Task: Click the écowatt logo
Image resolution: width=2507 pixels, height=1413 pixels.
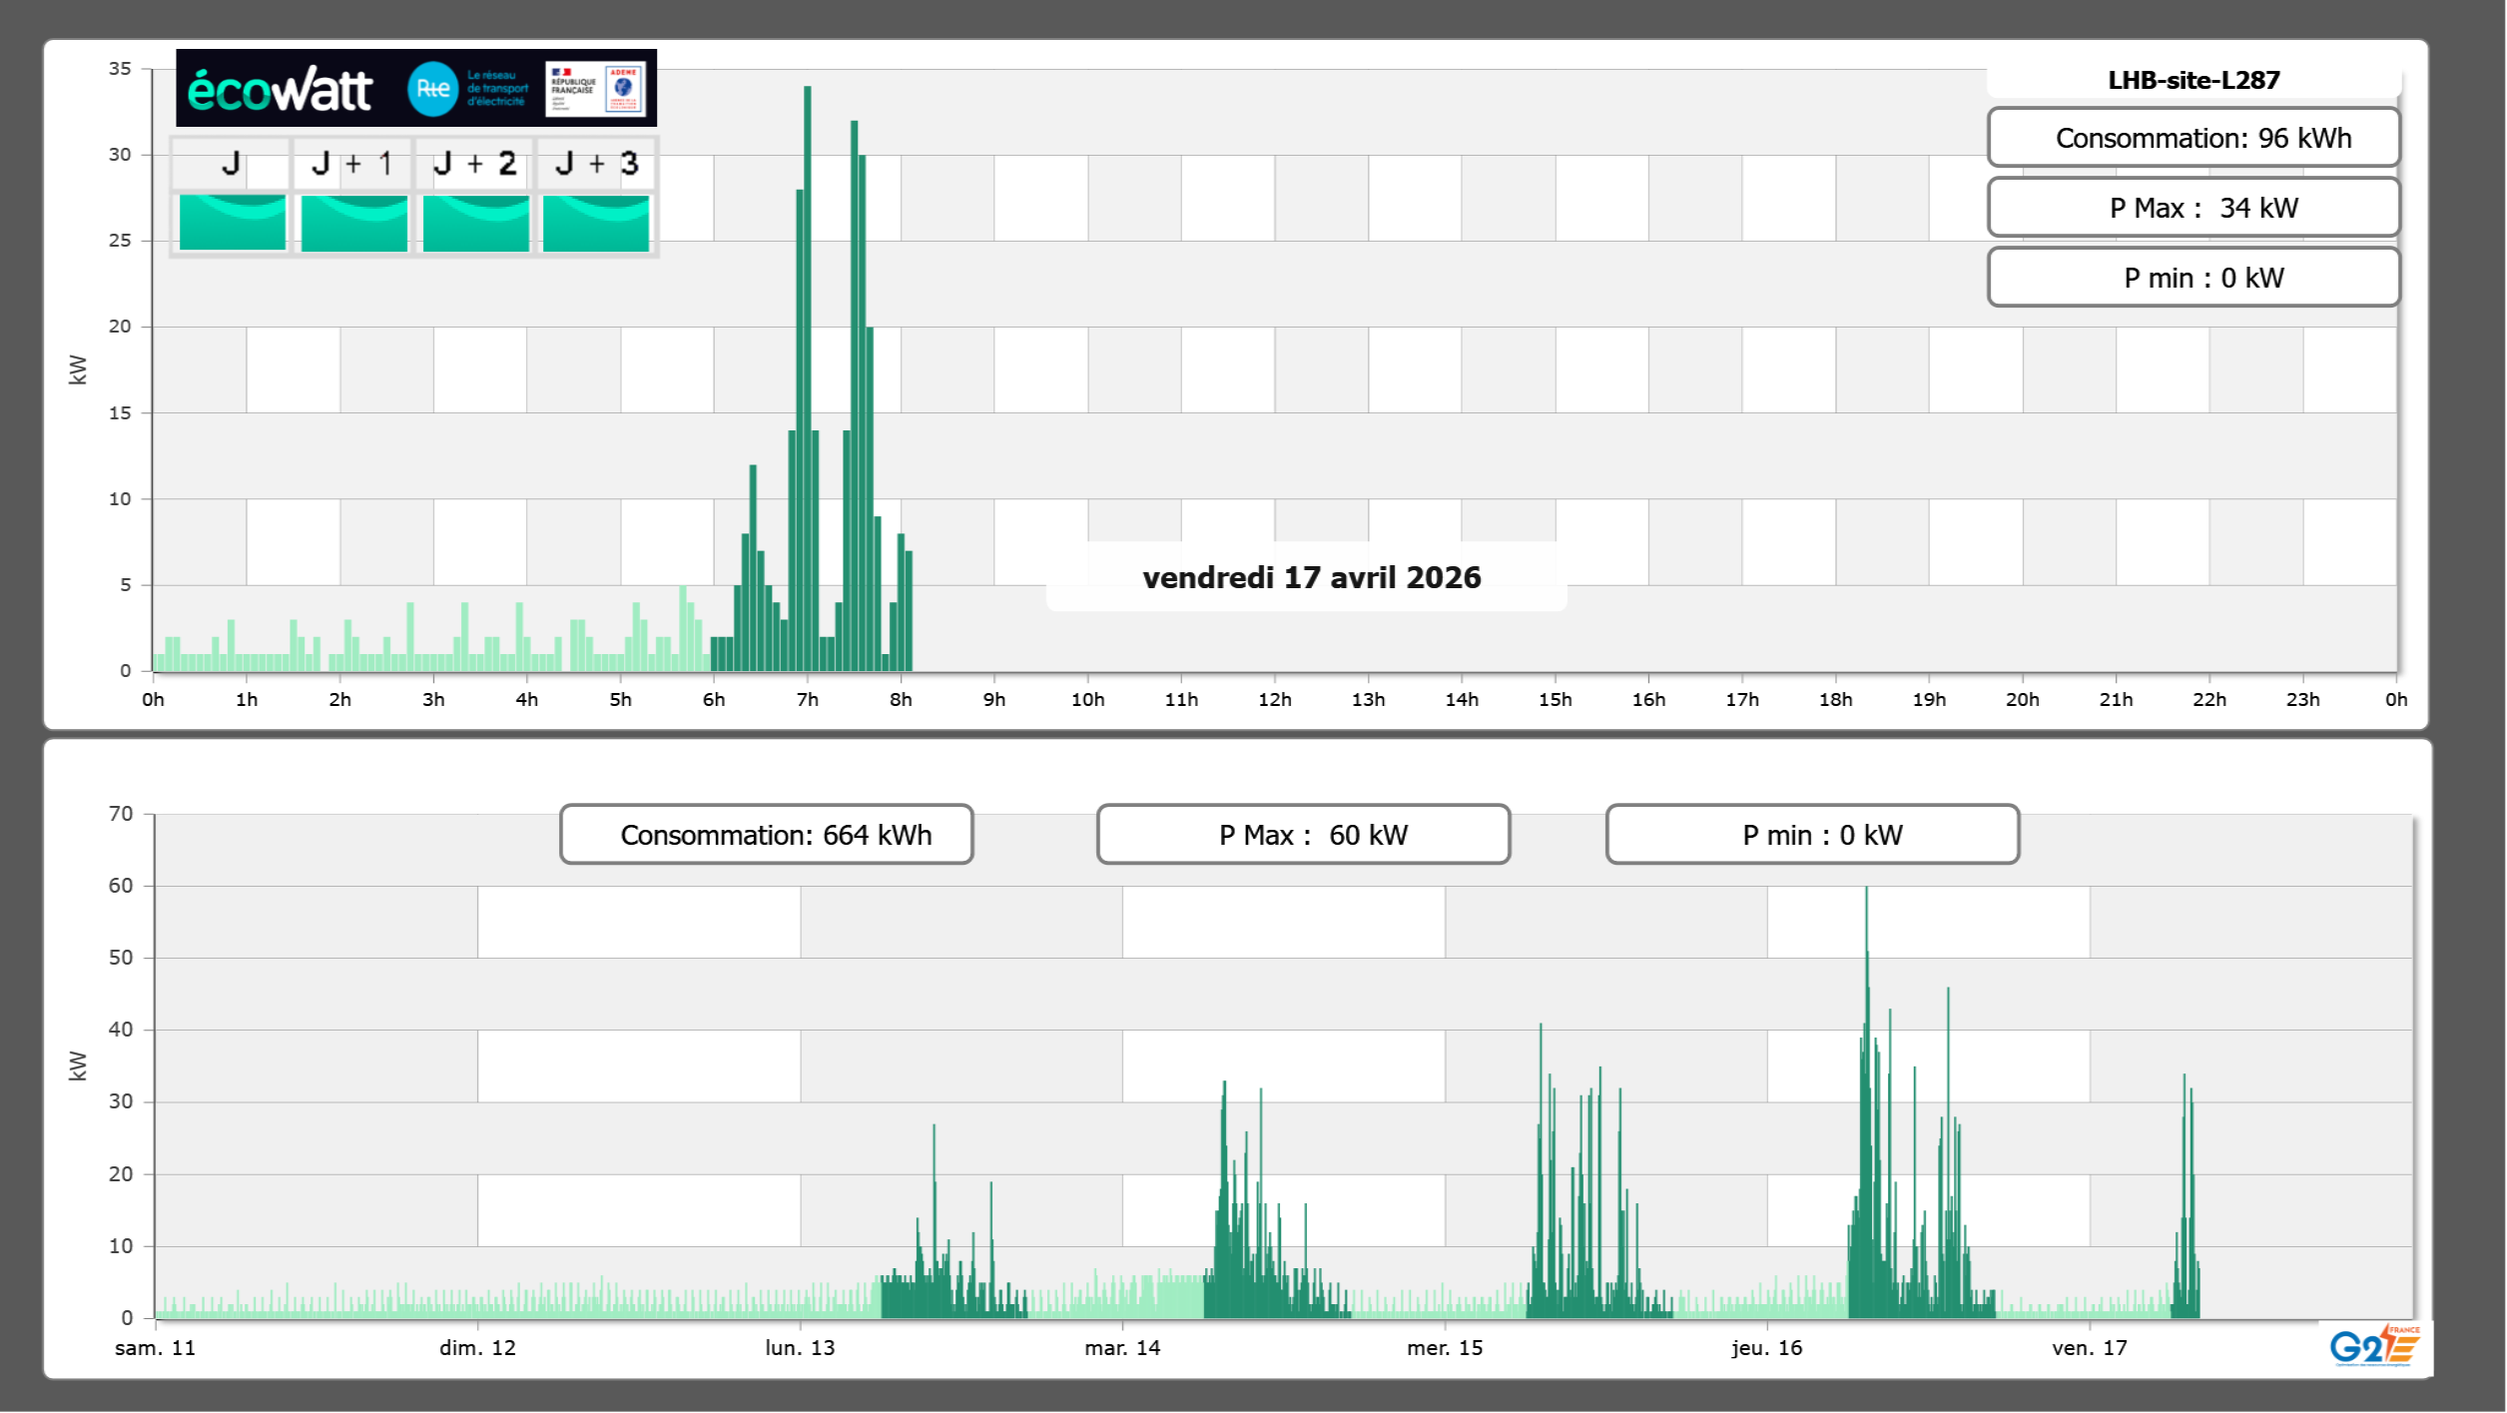Action: [x=280, y=90]
